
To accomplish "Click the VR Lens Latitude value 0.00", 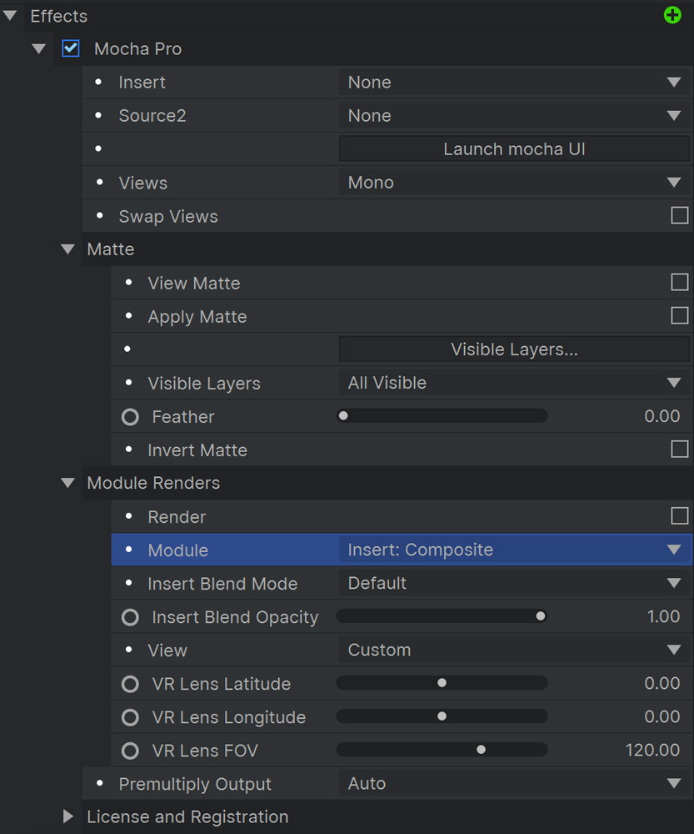I will click(662, 683).
